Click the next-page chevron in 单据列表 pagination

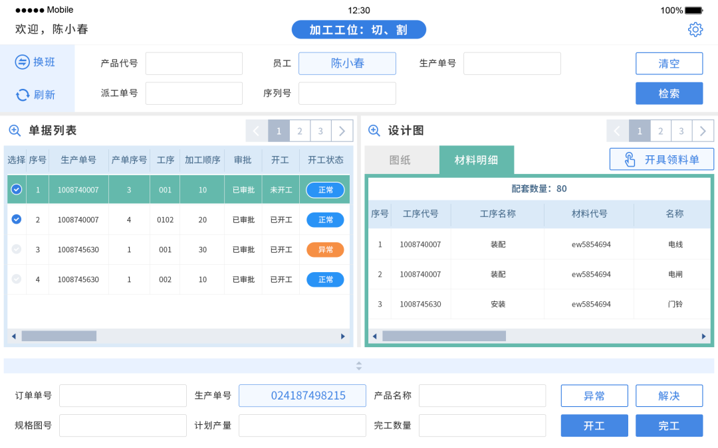coord(342,130)
